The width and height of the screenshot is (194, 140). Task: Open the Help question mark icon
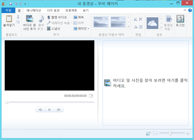(x=190, y=10)
